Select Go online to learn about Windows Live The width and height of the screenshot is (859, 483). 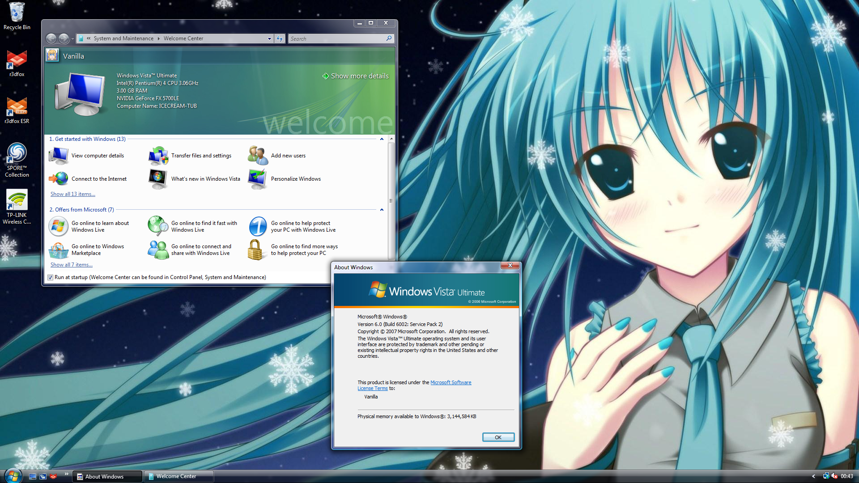[x=89, y=226]
